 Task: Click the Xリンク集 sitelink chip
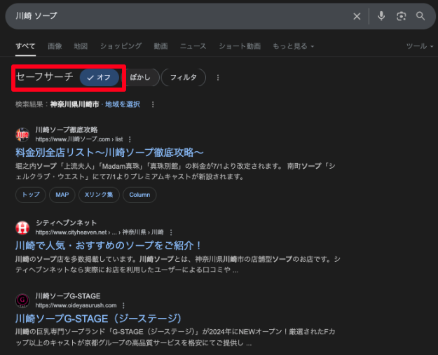[99, 195]
